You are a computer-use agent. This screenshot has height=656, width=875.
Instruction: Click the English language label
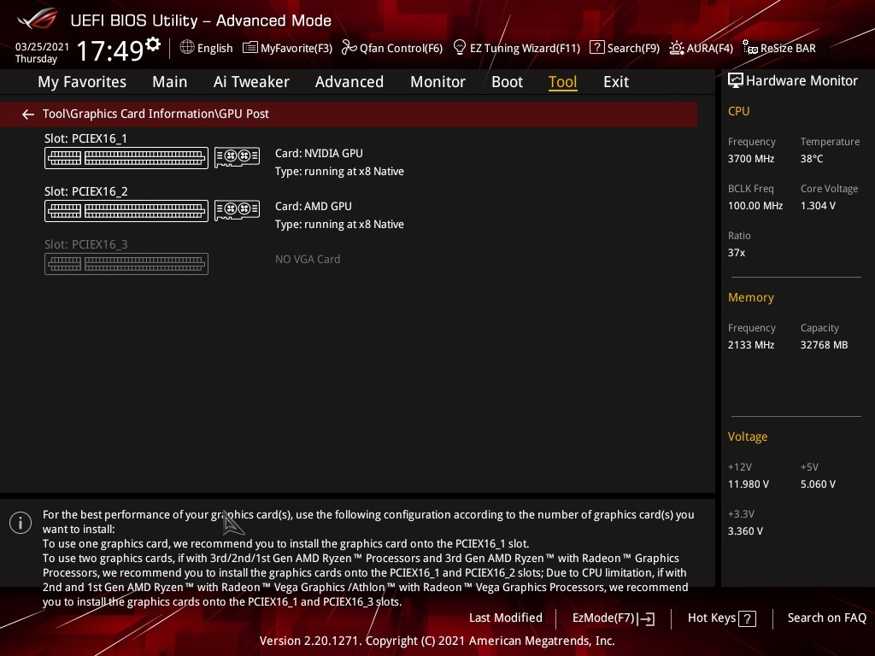[x=214, y=48]
